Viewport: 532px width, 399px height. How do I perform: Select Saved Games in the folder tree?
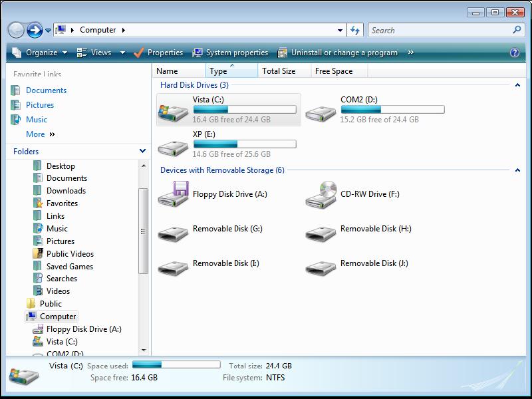70,267
